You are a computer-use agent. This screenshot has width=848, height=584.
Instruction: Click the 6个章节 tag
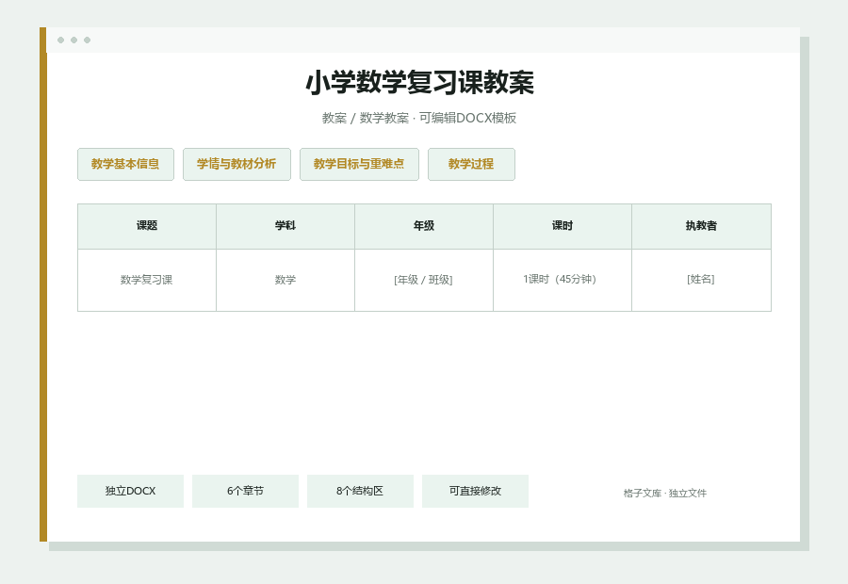coord(245,491)
